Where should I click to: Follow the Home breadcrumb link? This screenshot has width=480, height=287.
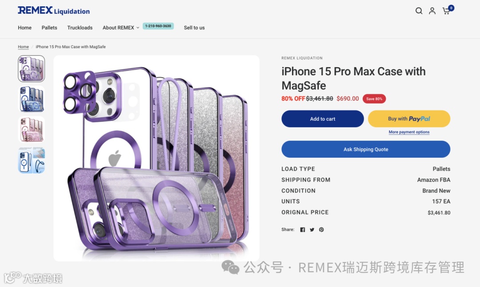click(23, 47)
